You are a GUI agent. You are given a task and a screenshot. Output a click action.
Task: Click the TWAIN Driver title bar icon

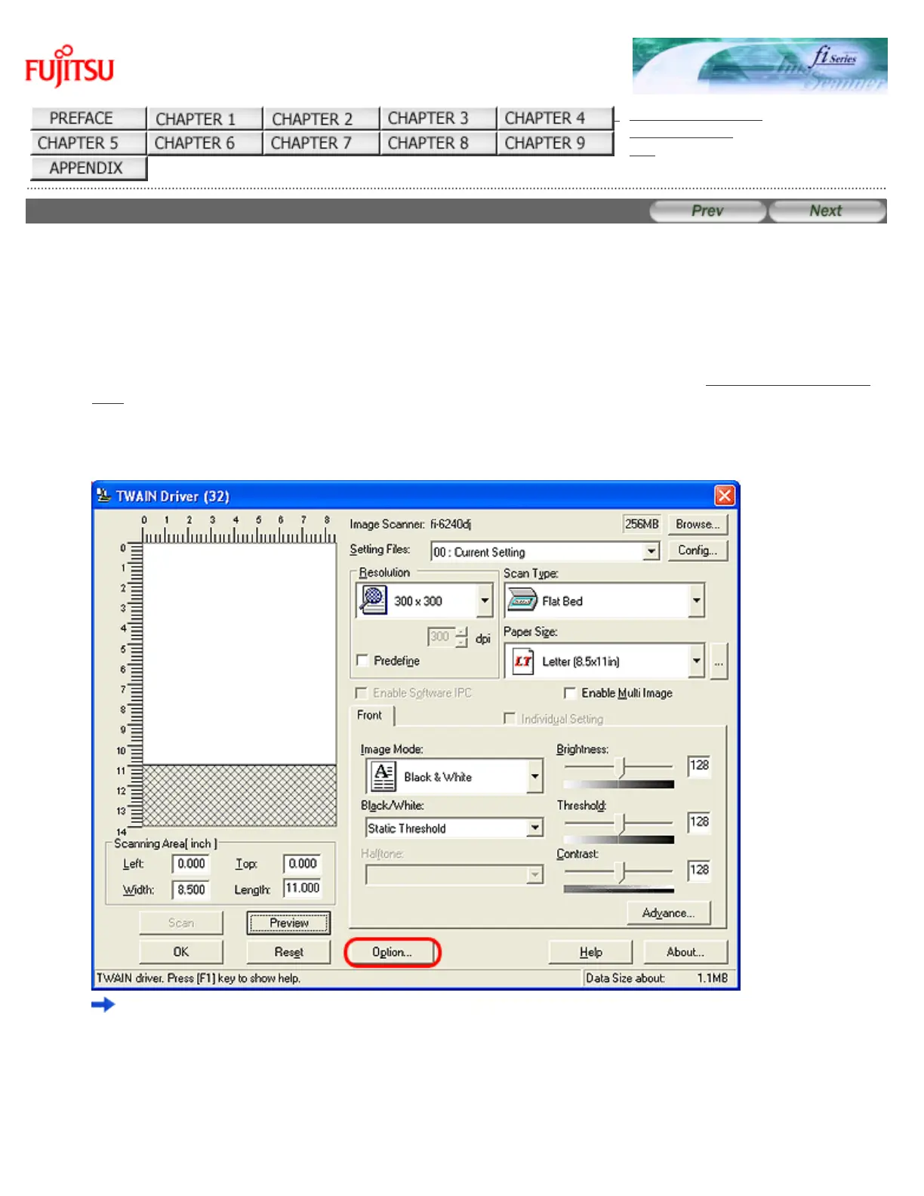tap(104, 495)
